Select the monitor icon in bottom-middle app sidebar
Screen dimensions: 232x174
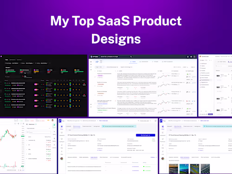[x=62, y=133]
